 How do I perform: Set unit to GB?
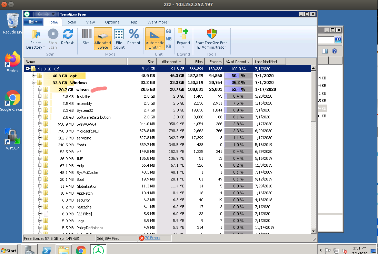click(x=169, y=31)
